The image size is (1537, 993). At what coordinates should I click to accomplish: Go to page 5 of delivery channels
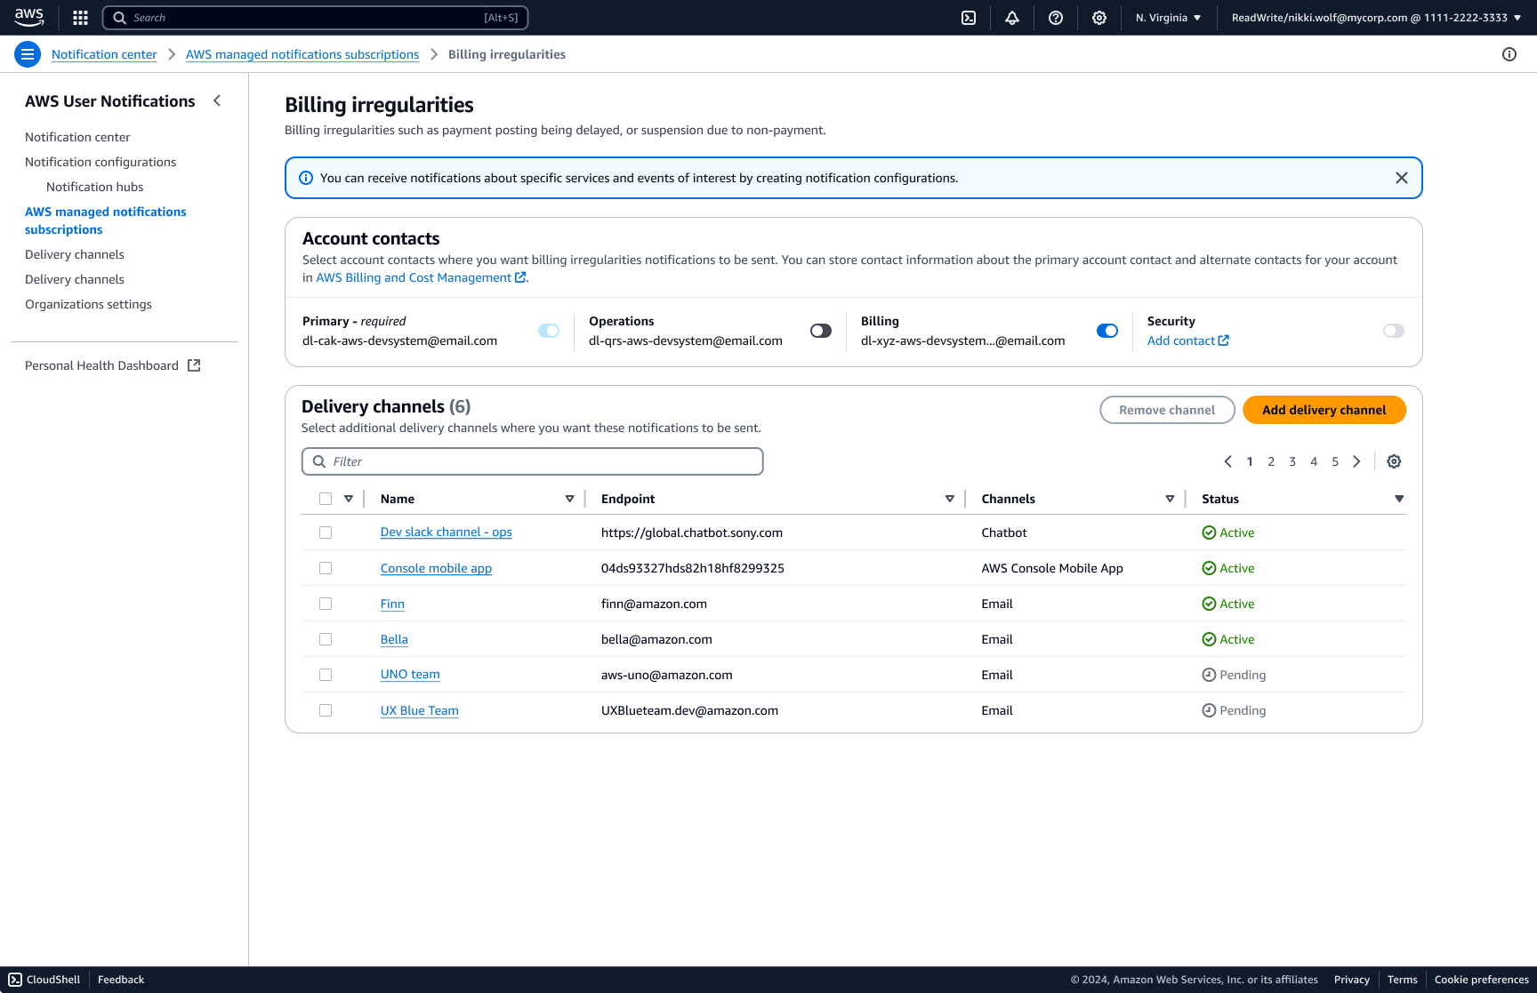[x=1335, y=461]
